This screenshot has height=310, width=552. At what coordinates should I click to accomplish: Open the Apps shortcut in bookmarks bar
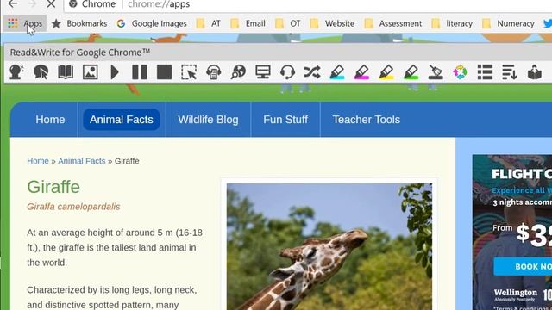[25, 23]
